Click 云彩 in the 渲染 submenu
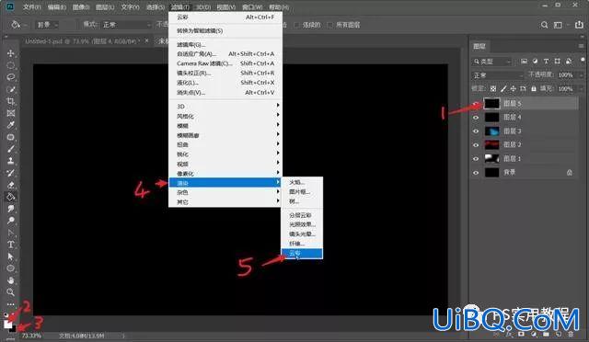589x342 pixels. 302,254
